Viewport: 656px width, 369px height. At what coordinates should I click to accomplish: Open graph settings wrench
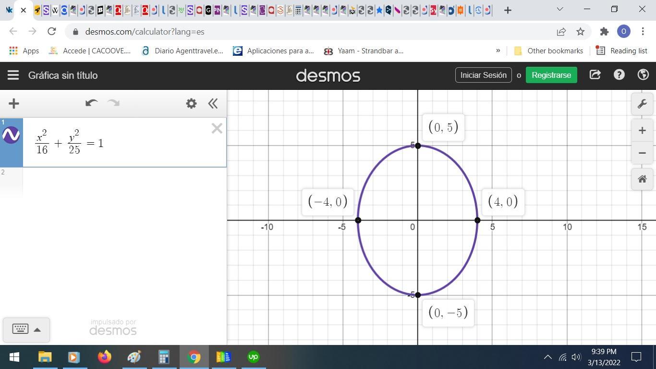click(x=642, y=104)
